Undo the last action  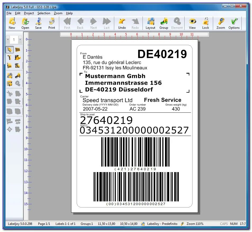click(x=122, y=23)
